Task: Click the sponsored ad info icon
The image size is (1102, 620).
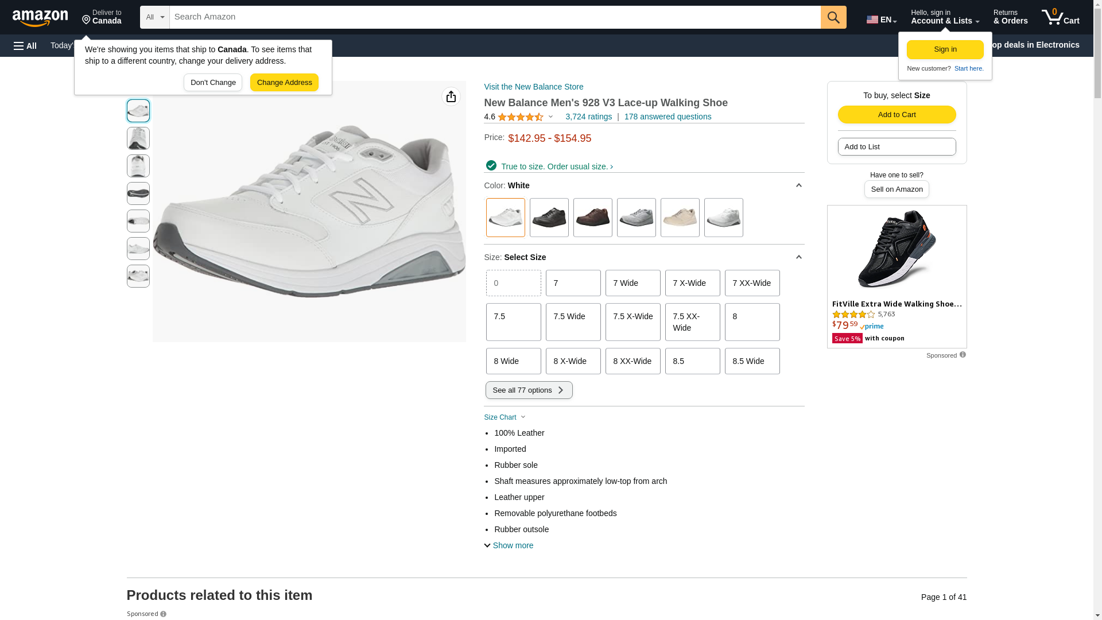Action: [x=963, y=355]
